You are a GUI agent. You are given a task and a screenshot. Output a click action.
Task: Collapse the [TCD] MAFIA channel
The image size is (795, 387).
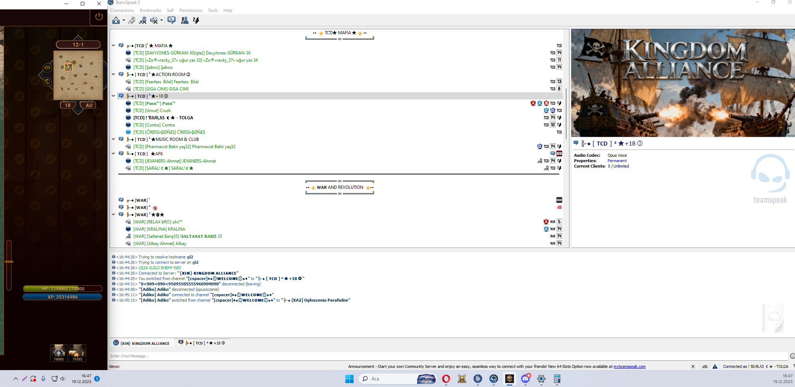pyautogui.click(x=114, y=46)
